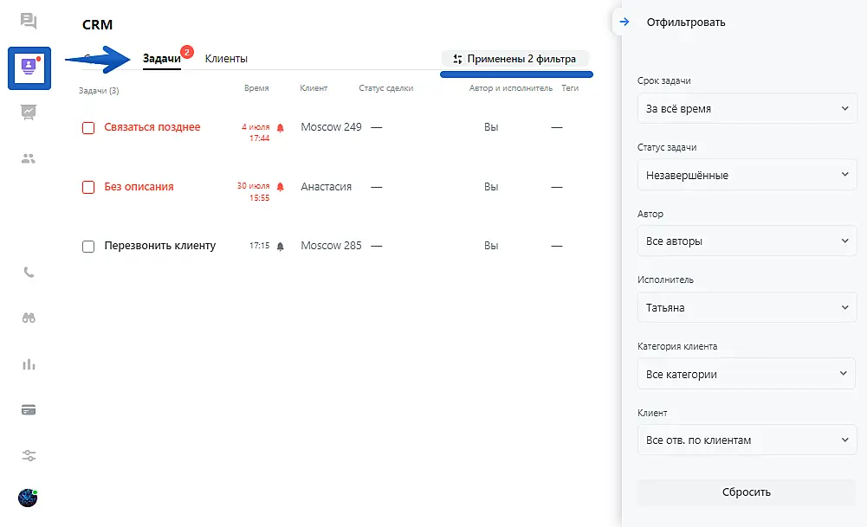Open the chats icon in sidebar

[x=29, y=21]
